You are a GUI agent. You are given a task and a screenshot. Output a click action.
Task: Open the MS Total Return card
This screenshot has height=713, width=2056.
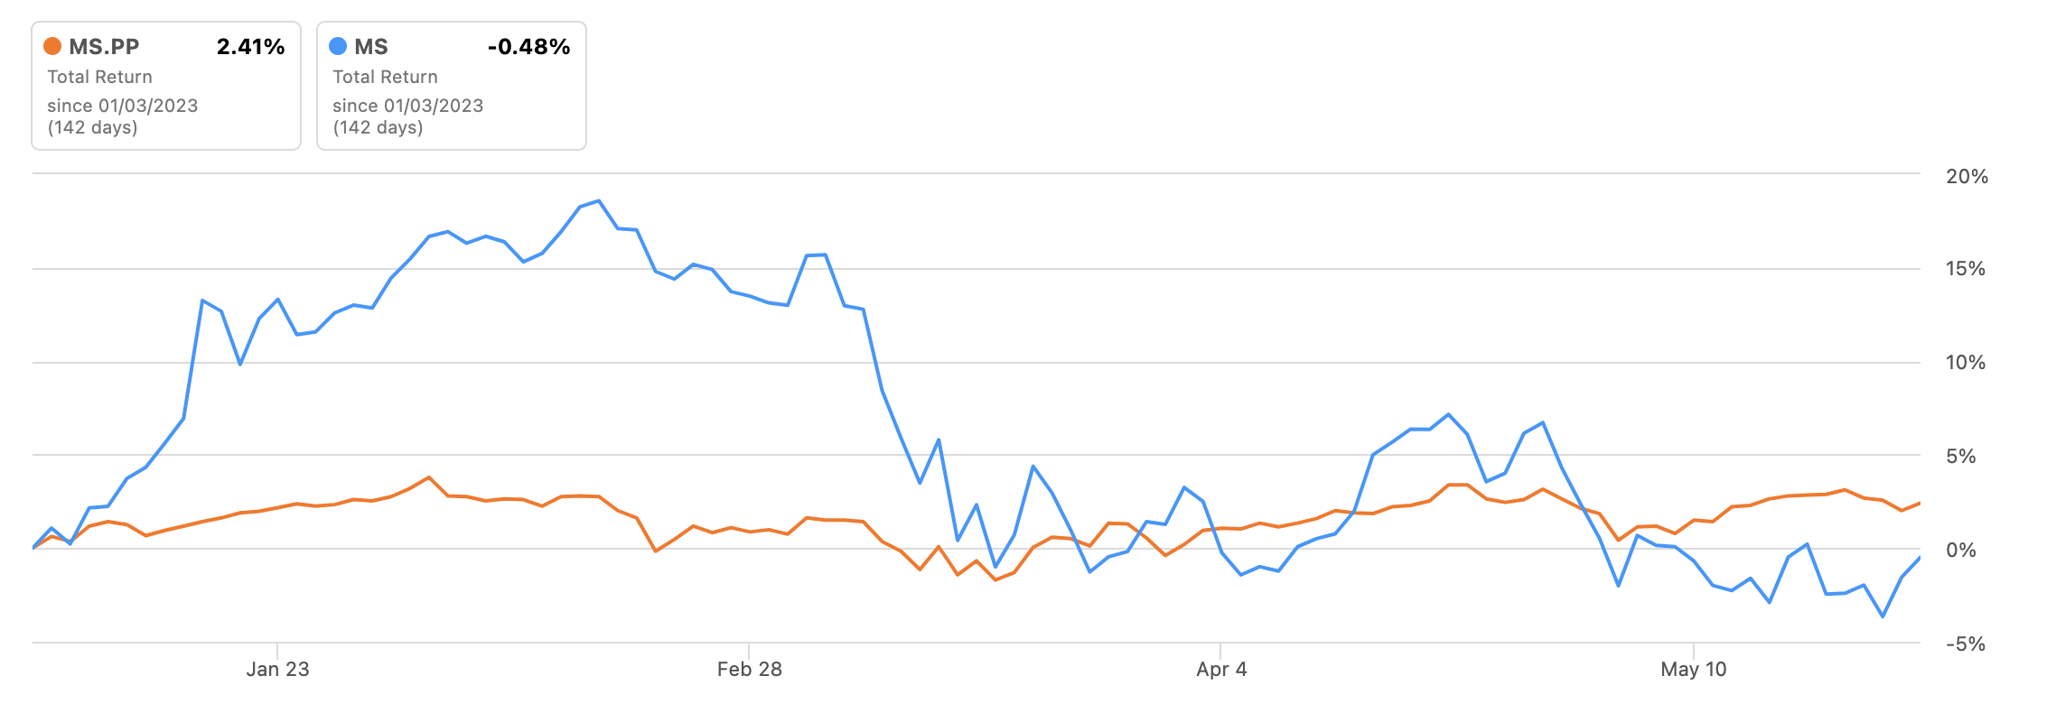pos(452,86)
